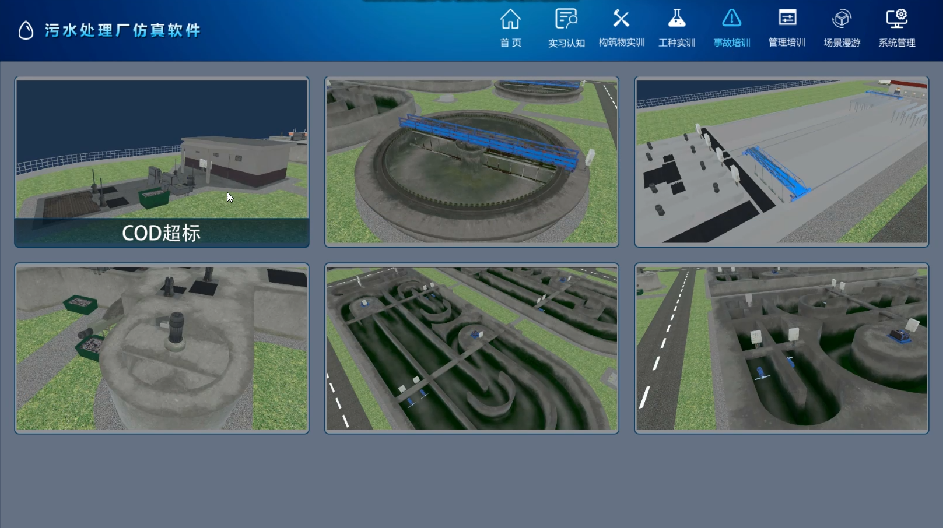
Task: Go to the 首页 tab label
Action: (x=510, y=43)
